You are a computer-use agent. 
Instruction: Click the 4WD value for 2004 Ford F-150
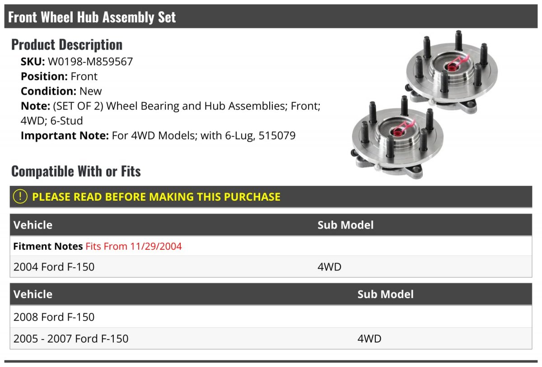click(x=329, y=267)
